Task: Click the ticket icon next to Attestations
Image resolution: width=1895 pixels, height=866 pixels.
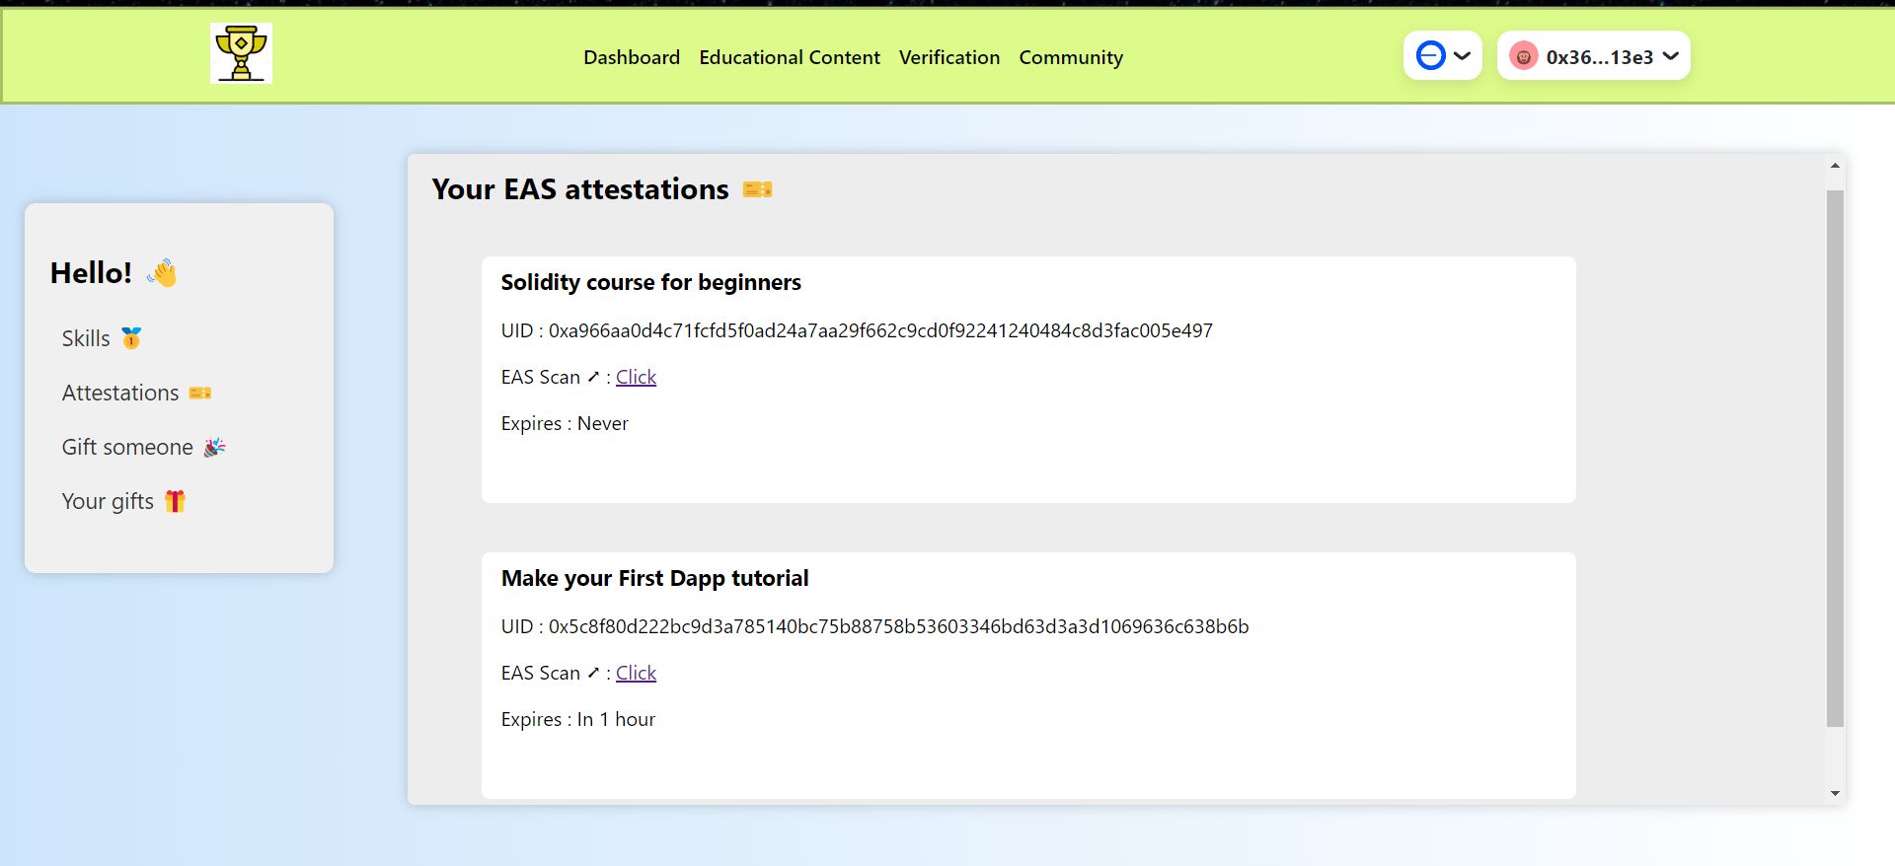Action: [x=200, y=393]
